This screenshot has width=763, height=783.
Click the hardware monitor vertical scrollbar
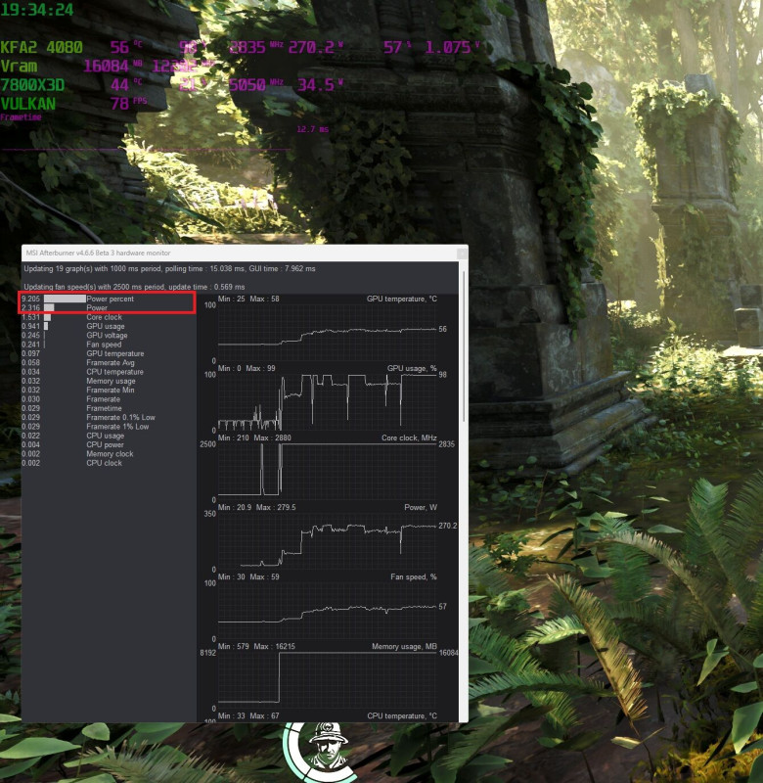pyautogui.click(x=464, y=346)
